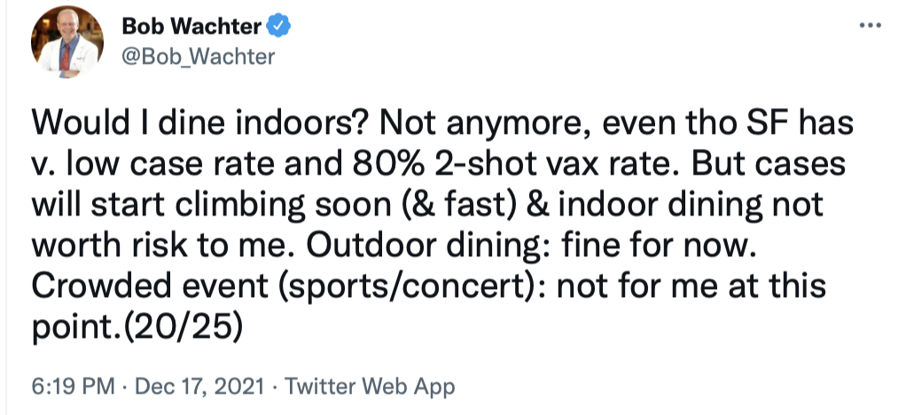Click the Bob Wachter display name
Image resolution: width=906 pixels, height=415 pixels.
192,27
